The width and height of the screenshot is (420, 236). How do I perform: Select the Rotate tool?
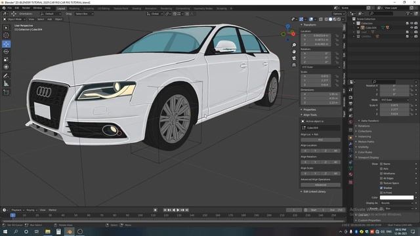[6, 52]
